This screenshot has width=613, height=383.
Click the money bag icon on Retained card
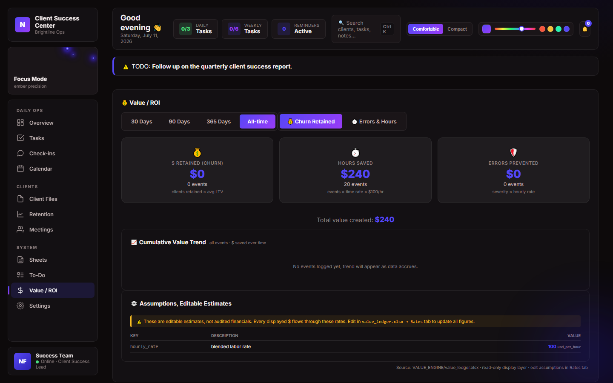tap(197, 152)
